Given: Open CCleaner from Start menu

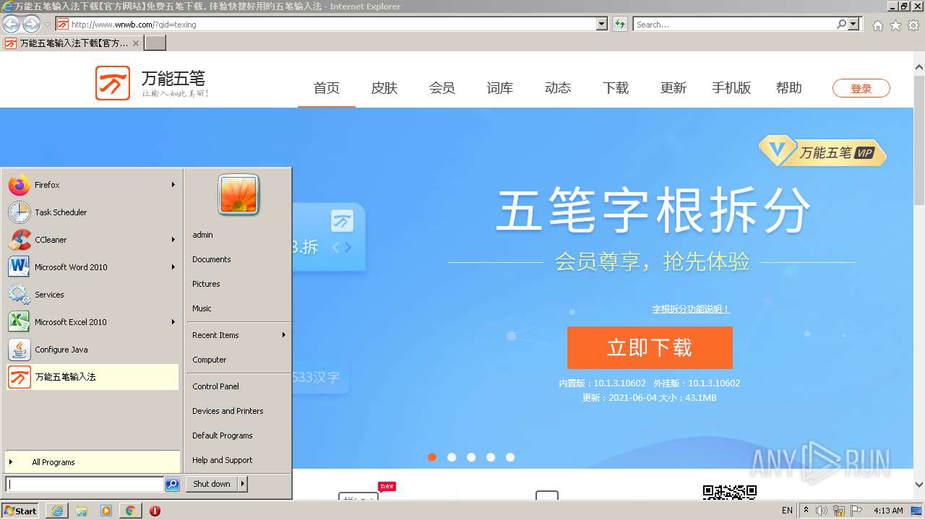Looking at the screenshot, I should pos(92,240).
